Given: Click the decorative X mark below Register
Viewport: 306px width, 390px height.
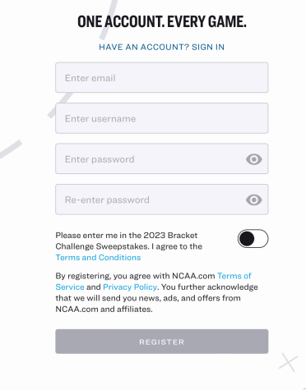Looking at the screenshot, I should [288, 362].
